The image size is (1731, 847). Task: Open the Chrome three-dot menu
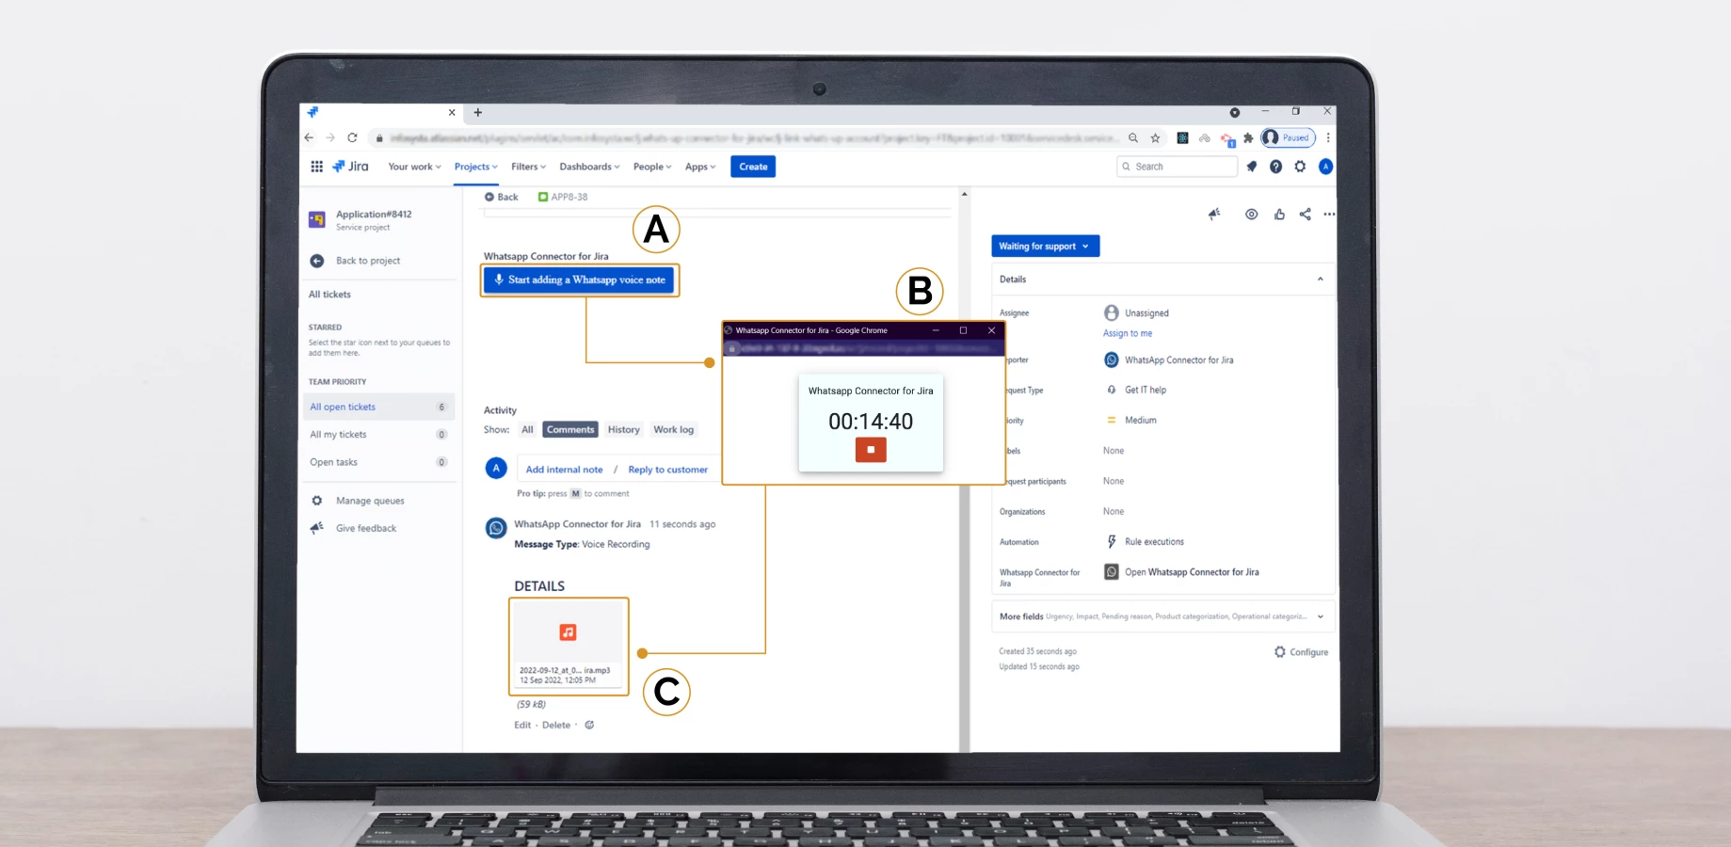coord(1328,137)
